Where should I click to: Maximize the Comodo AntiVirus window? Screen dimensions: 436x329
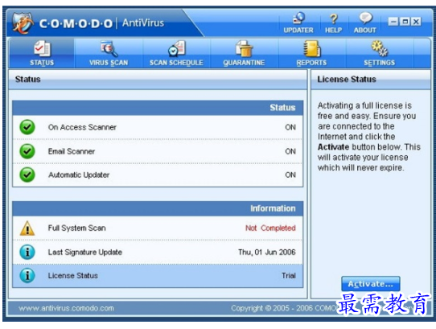pos(405,22)
